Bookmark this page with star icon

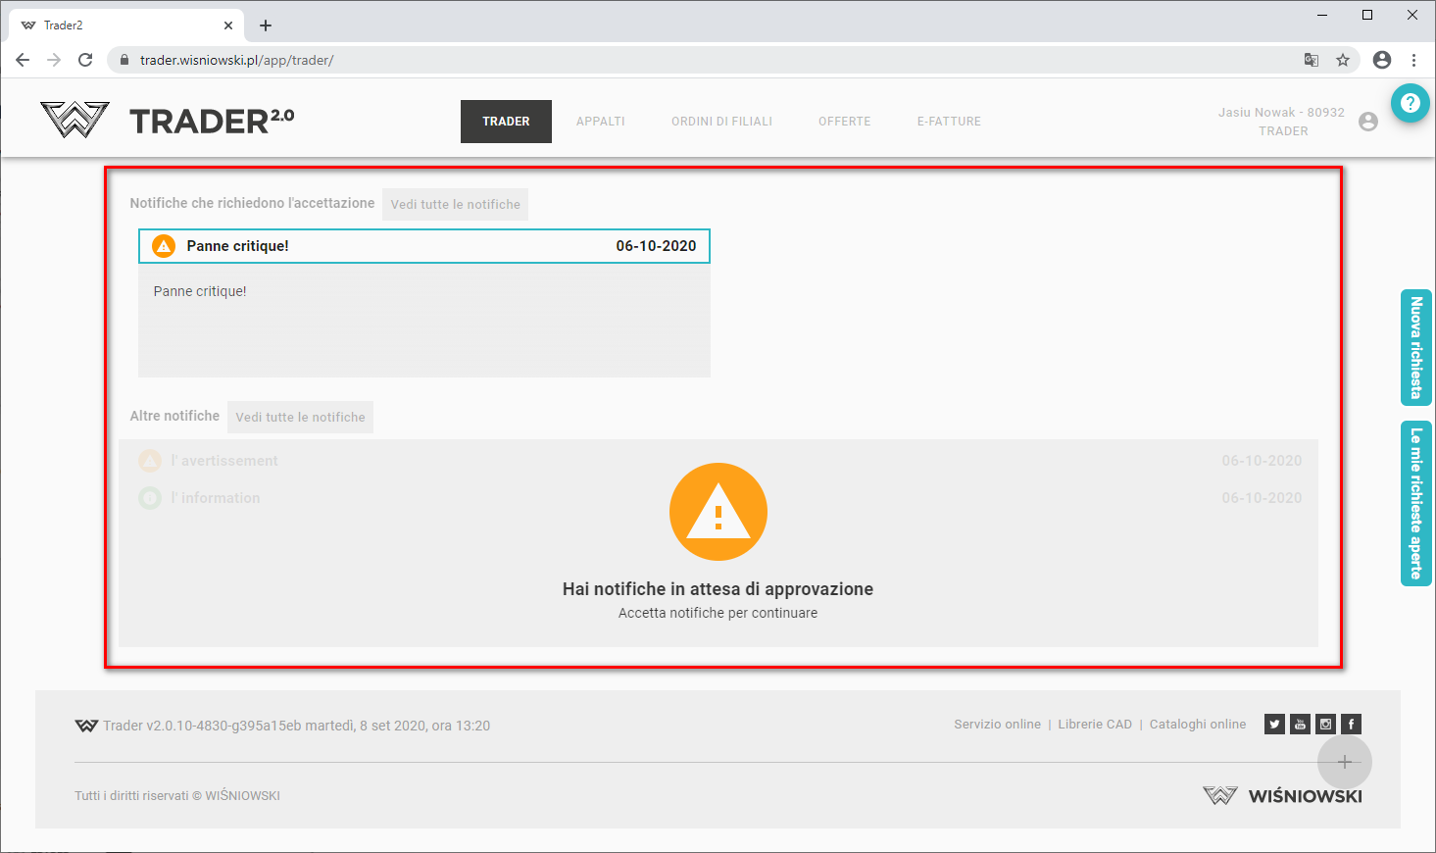coord(1343,60)
